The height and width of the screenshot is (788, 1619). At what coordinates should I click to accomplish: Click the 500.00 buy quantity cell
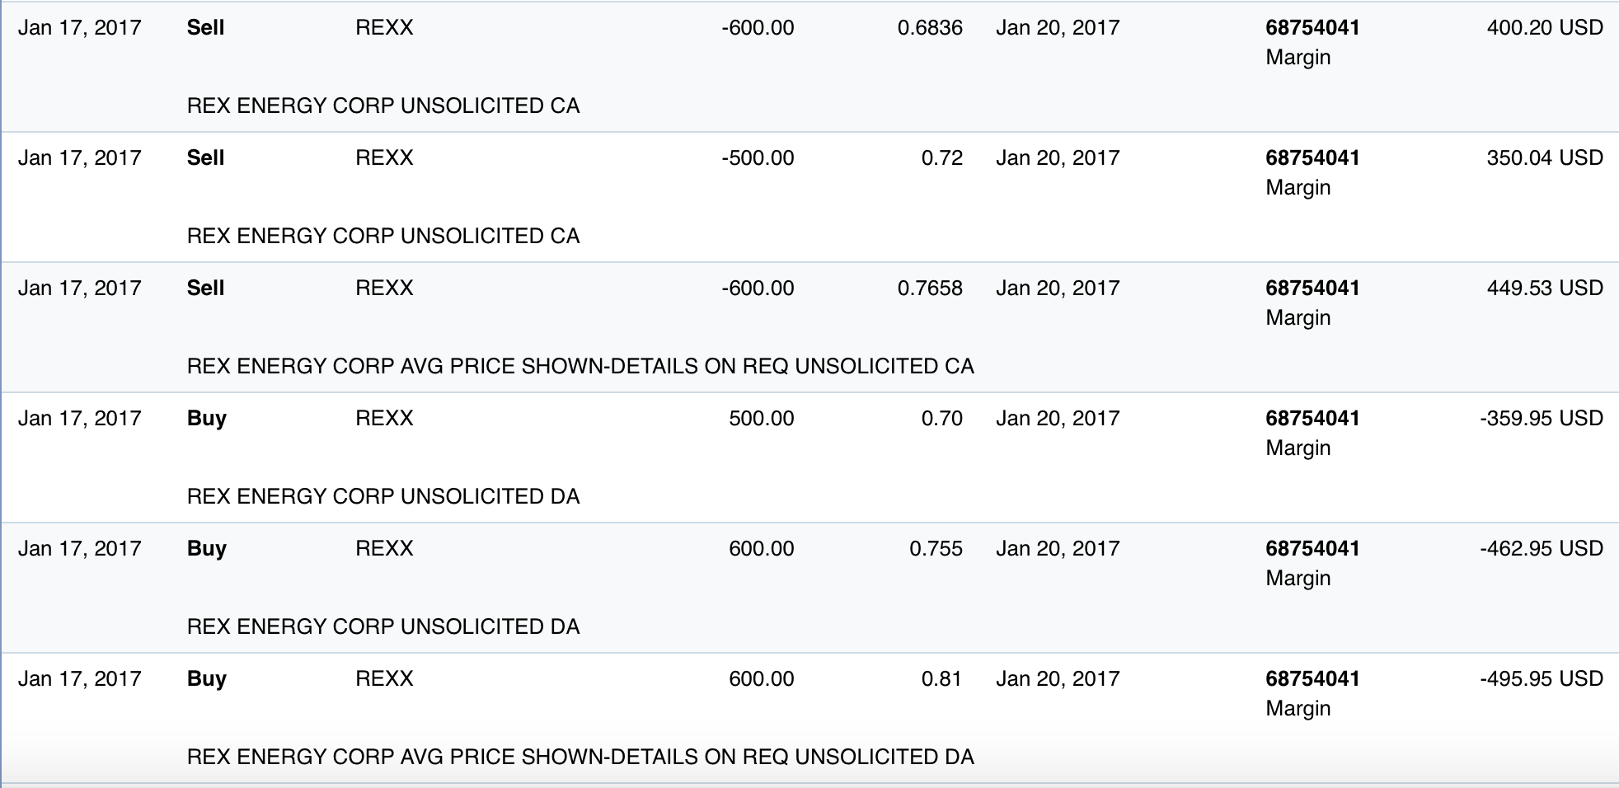click(x=761, y=419)
